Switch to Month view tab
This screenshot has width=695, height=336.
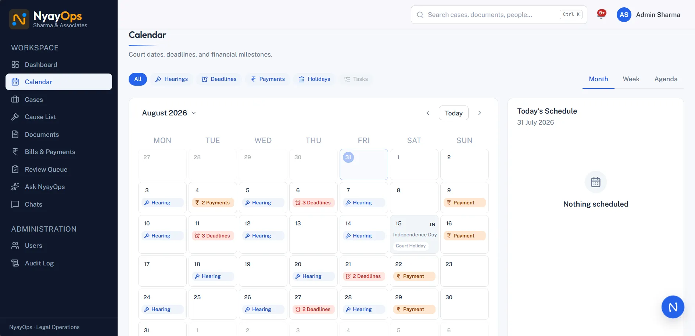coord(598,79)
